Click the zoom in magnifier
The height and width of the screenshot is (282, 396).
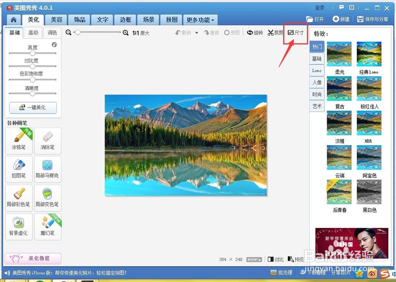tap(126, 33)
